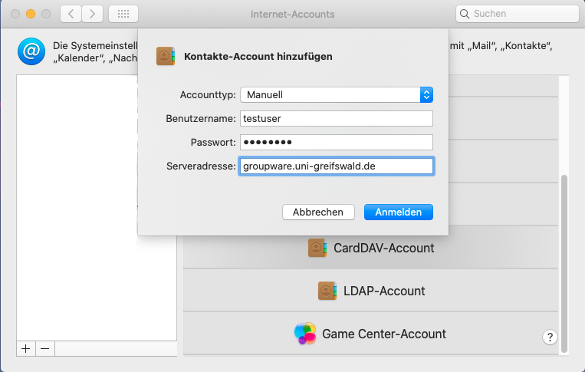Choose Game Center-Account option
Screen dimensions: 585x372
point(372,334)
